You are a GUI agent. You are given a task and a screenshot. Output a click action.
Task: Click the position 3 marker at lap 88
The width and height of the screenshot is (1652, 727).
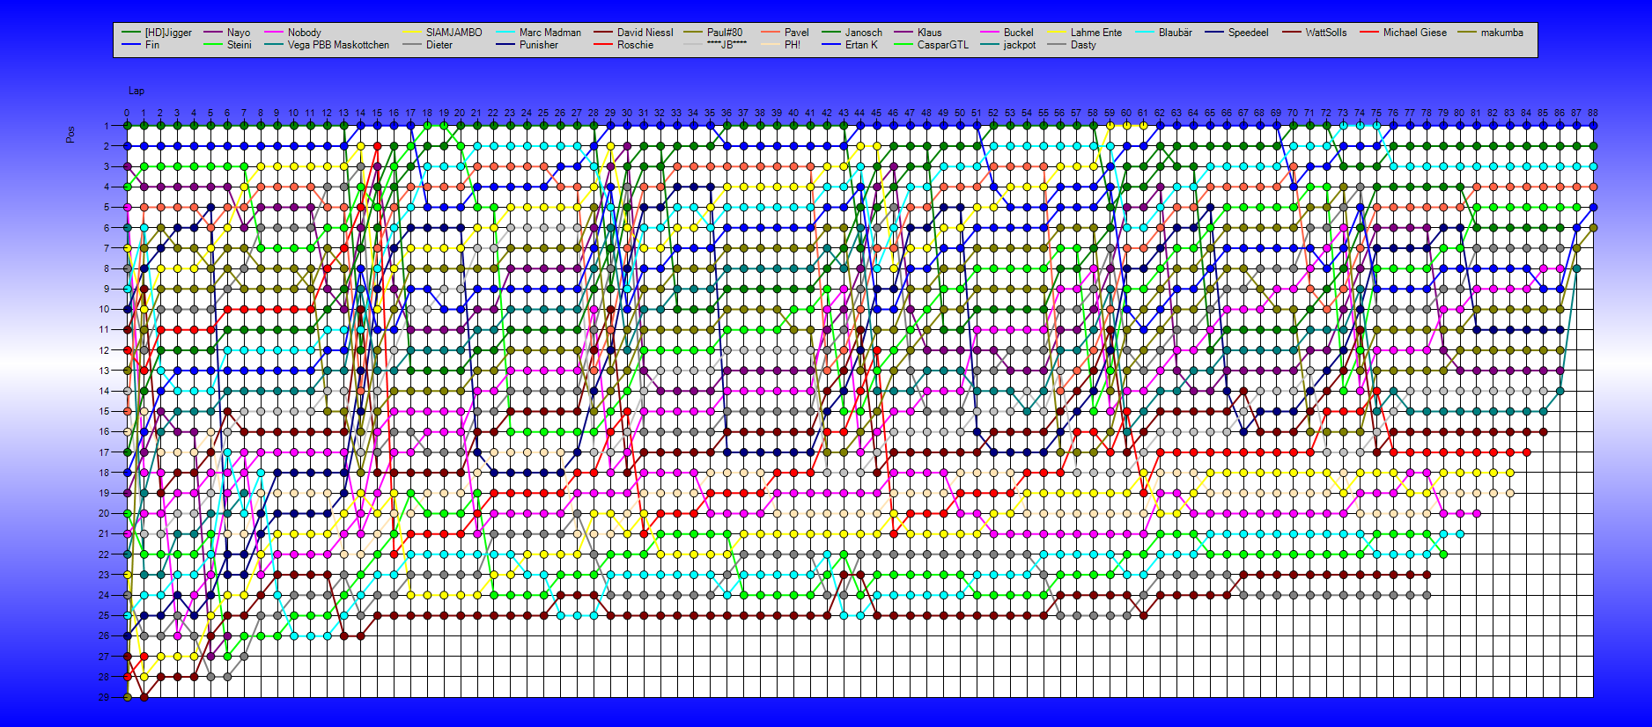[x=1593, y=166]
